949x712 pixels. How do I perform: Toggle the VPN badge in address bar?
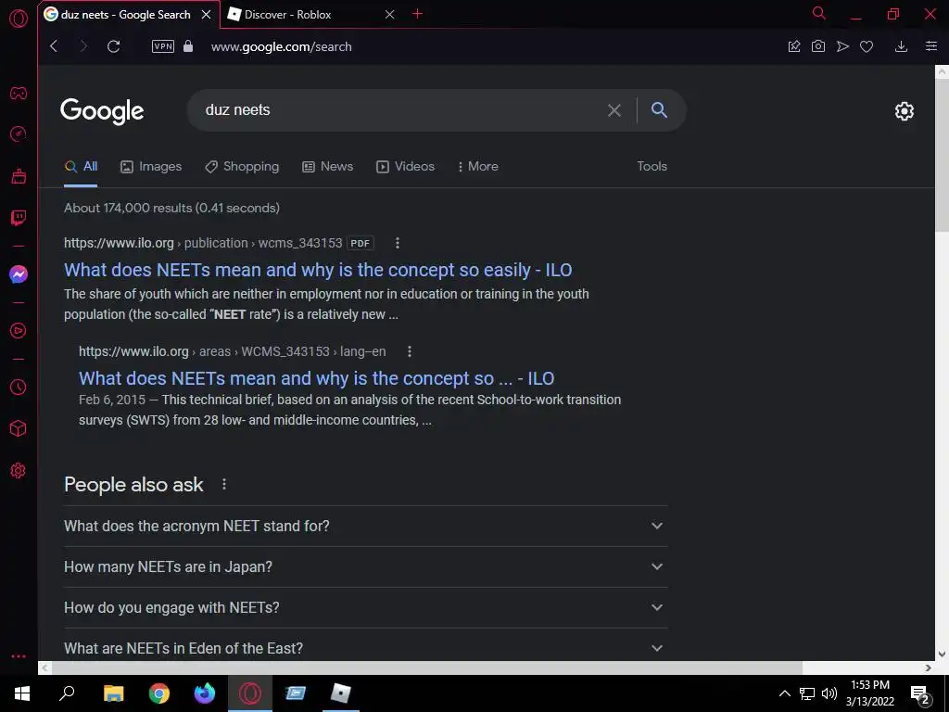tap(163, 46)
